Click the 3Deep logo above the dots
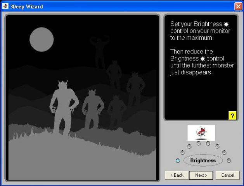The image size is (244, 186). coord(201,133)
